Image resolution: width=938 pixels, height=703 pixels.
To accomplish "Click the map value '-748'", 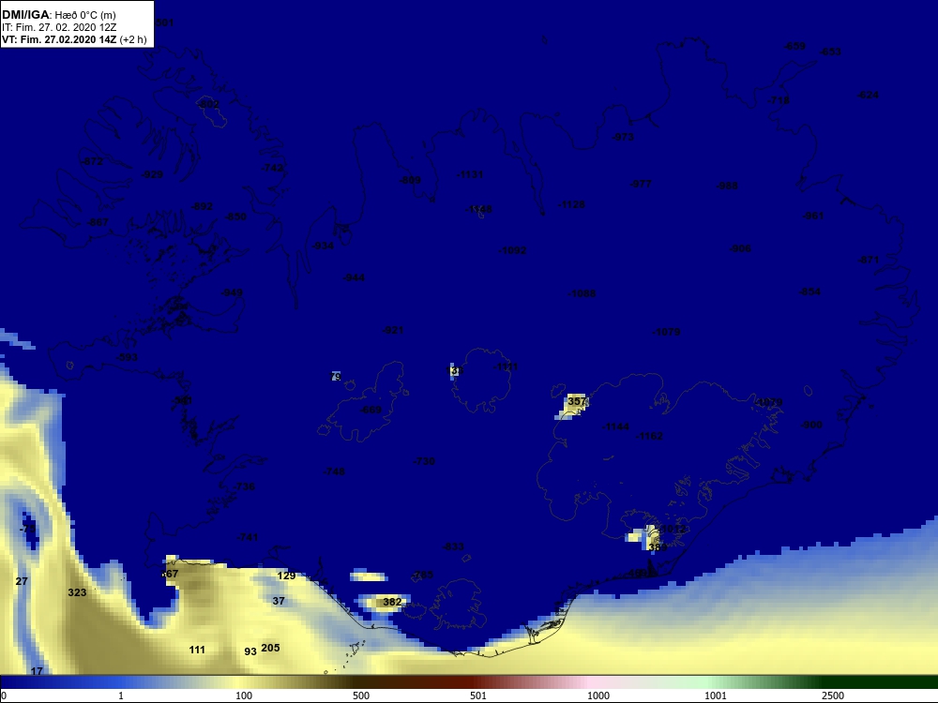I will [x=334, y=471].
